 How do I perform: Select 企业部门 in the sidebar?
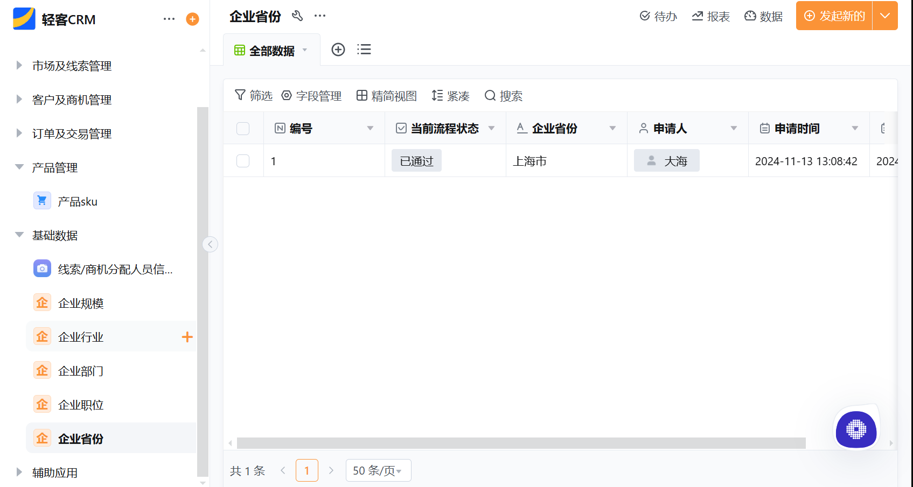coord(80,370)
